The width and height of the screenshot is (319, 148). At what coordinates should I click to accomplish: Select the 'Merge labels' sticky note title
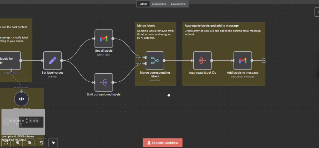pyautogui.click(x=146, y=26)
